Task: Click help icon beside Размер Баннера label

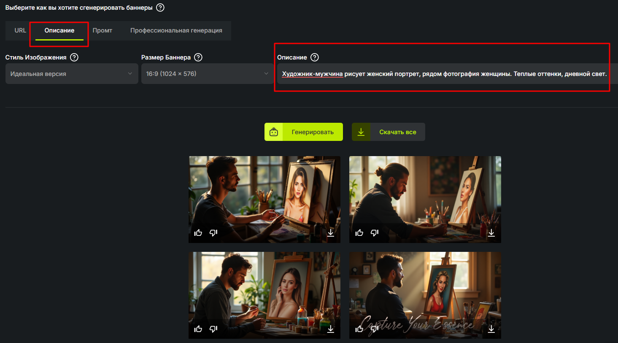Action: (198, 57)
